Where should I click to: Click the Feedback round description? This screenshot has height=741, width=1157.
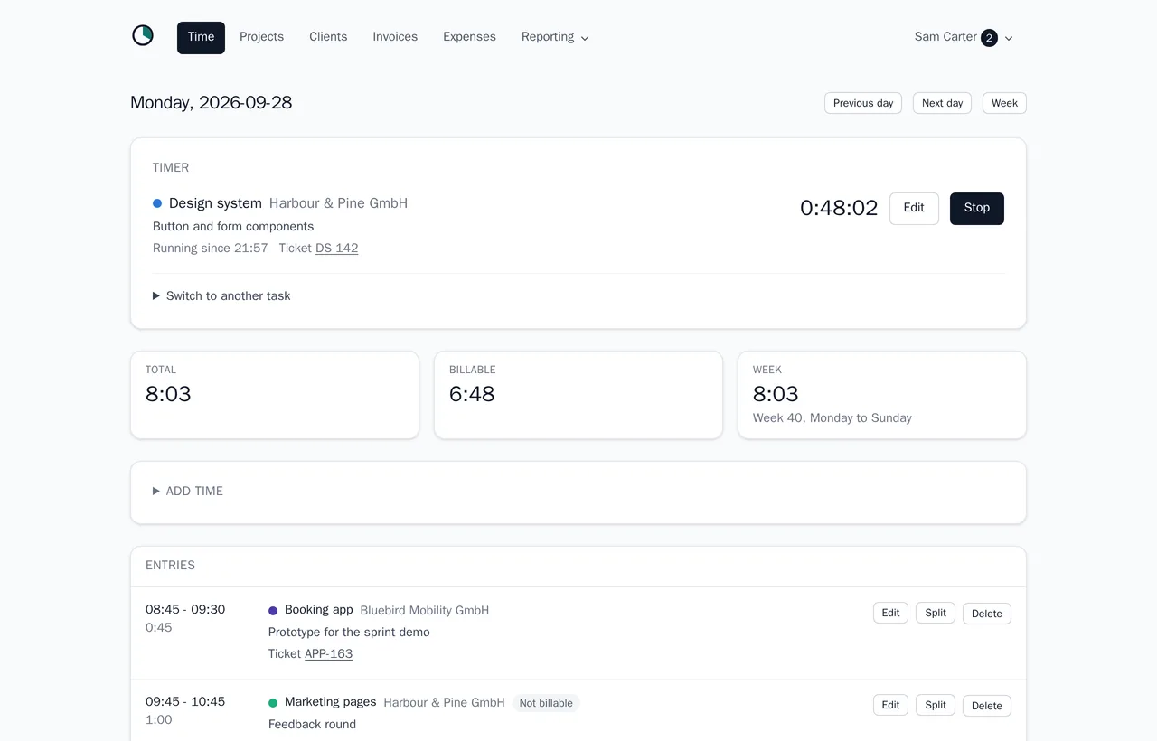pyautogui.click(x=312, y=725)
